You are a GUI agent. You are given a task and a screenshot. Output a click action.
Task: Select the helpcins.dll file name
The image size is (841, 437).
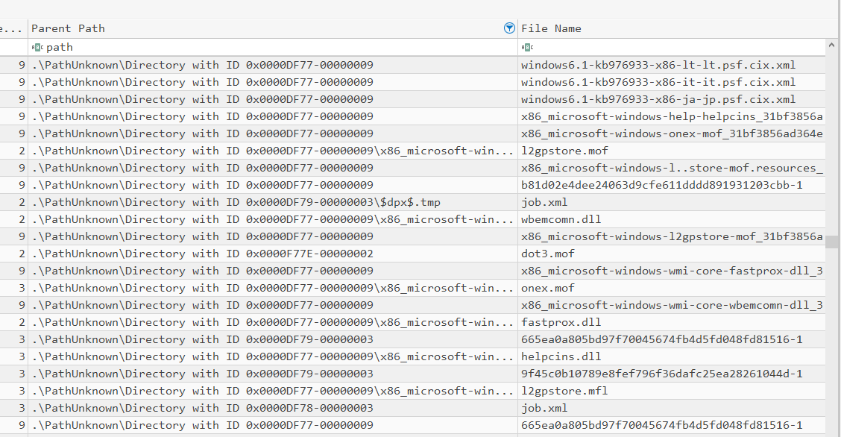point(561,356)
